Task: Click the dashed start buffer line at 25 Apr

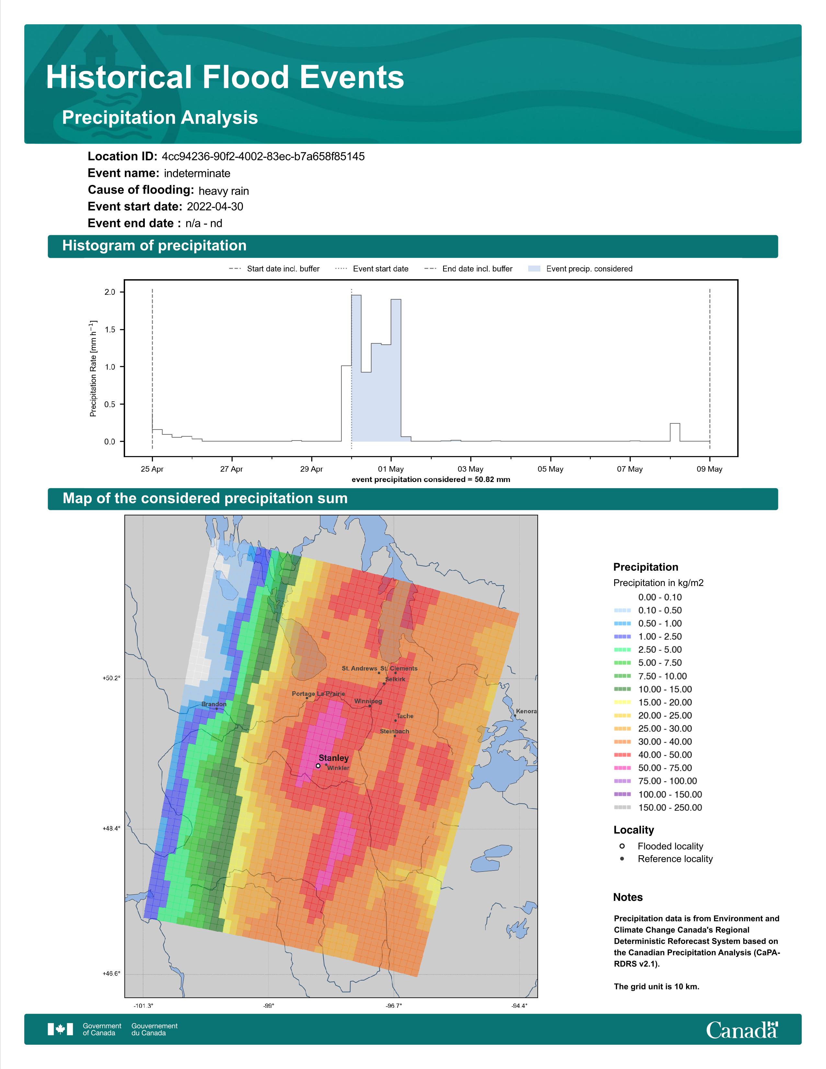Action: [x=152, y=369]
